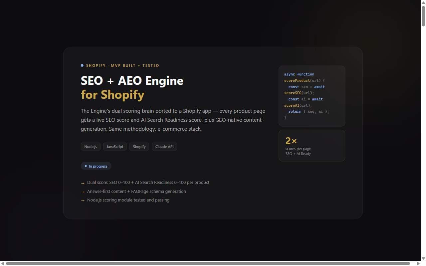Click 'async function' code line

pos(299,74)
